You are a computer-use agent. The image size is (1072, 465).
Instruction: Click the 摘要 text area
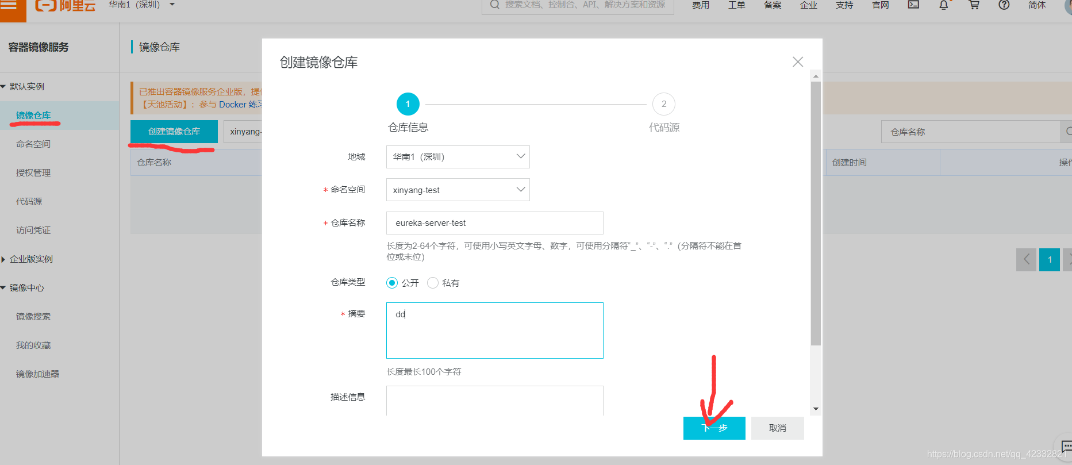(495, 331)
